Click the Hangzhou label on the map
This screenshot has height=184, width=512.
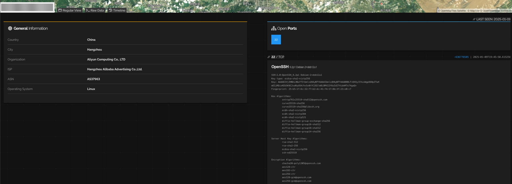tap(270, 8)
